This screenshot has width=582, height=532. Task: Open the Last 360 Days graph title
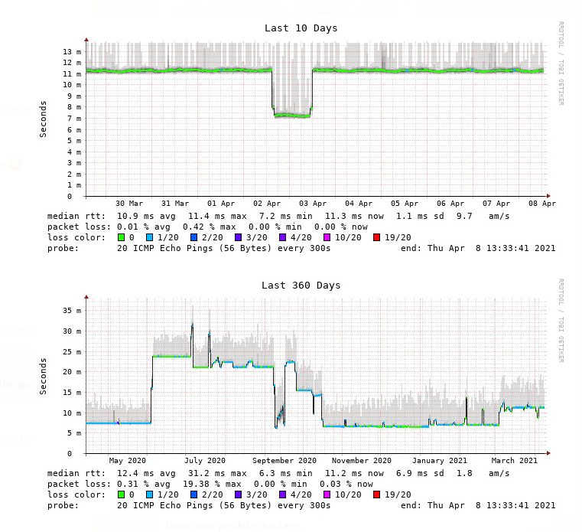pyautogui.click(x=301, y=286)
